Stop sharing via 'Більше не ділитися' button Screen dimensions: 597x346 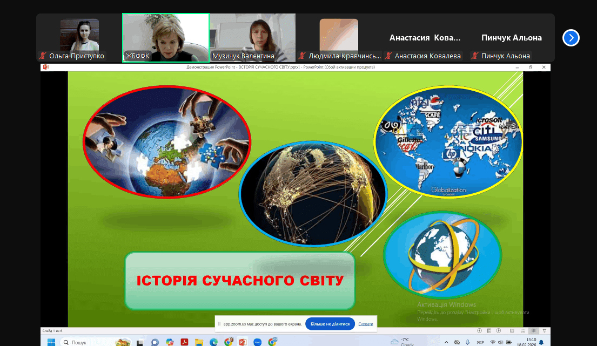pos(330,324)
